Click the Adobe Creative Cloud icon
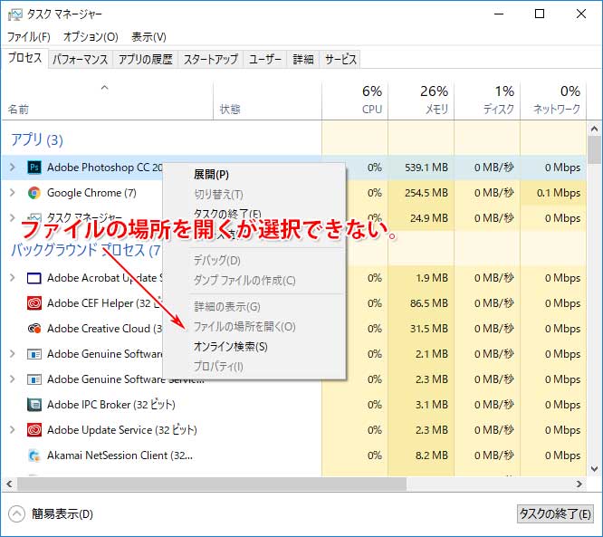 [34, 329]
